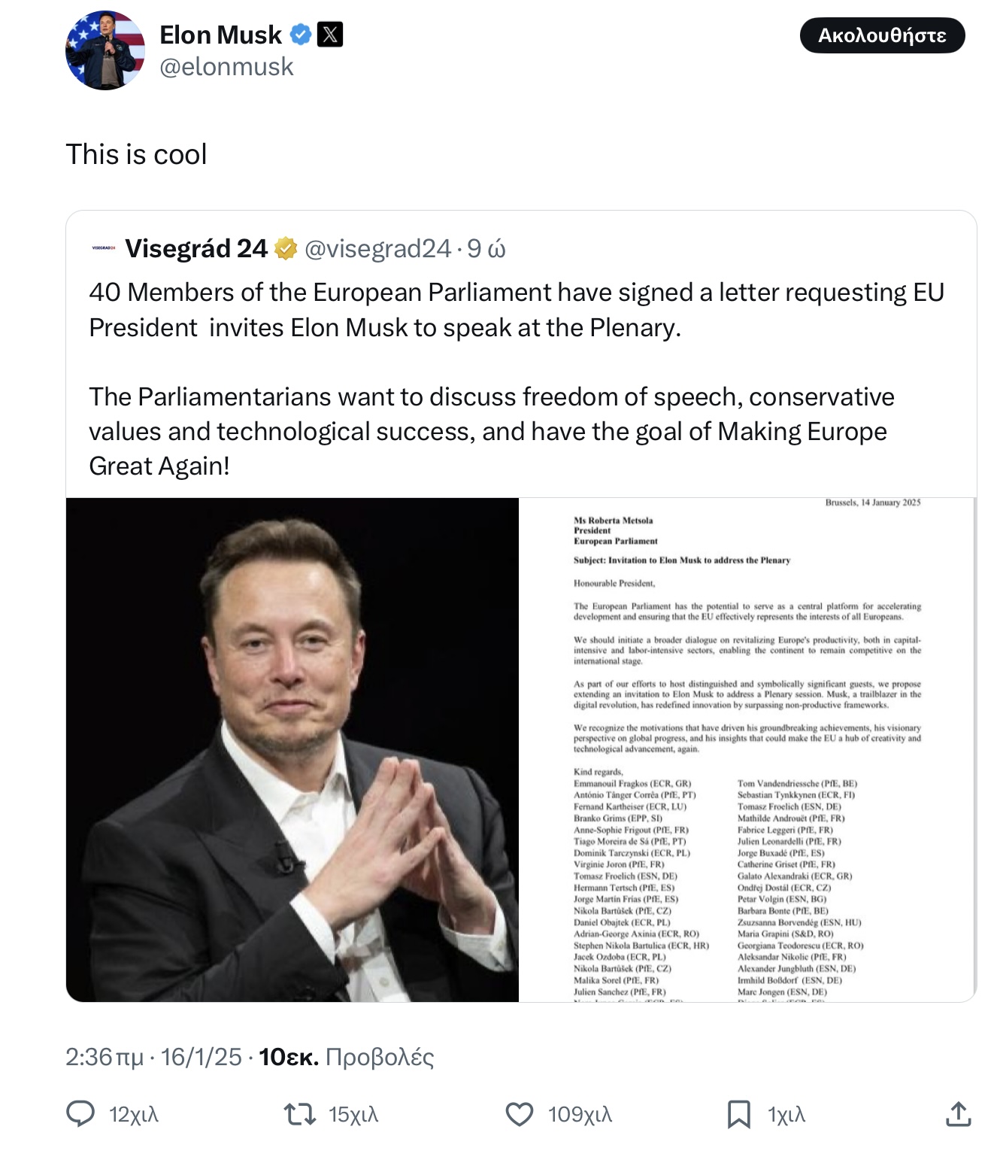
Task: Open the Elon Musk portrait photo
Action: coord(292,749)
